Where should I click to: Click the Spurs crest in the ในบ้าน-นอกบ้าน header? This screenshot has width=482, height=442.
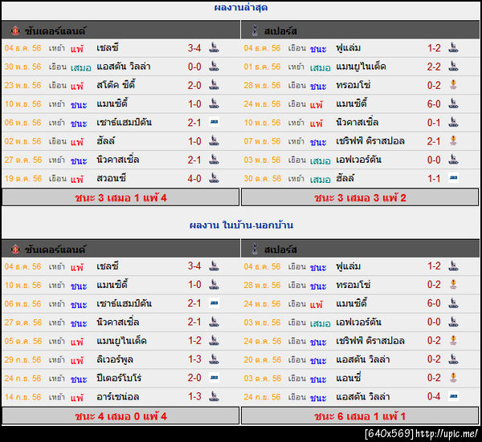tap(255, 249)
